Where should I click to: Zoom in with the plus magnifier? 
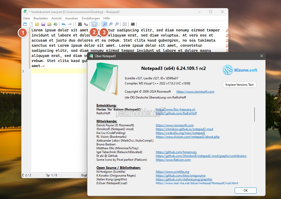pos(111,24)
